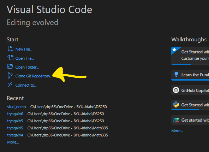Image resolution: width=209 pixels, height=152 pixels.
Task: Click the Clone Git Repository branch icon
Action: 10,76
